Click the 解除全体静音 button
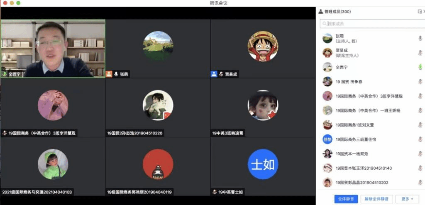Screen dimensions: 425x205 point(376,199)
